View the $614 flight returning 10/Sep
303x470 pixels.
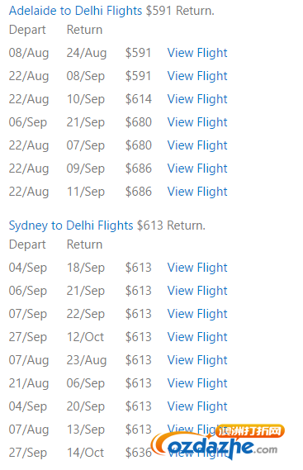(x=197, y=99)
